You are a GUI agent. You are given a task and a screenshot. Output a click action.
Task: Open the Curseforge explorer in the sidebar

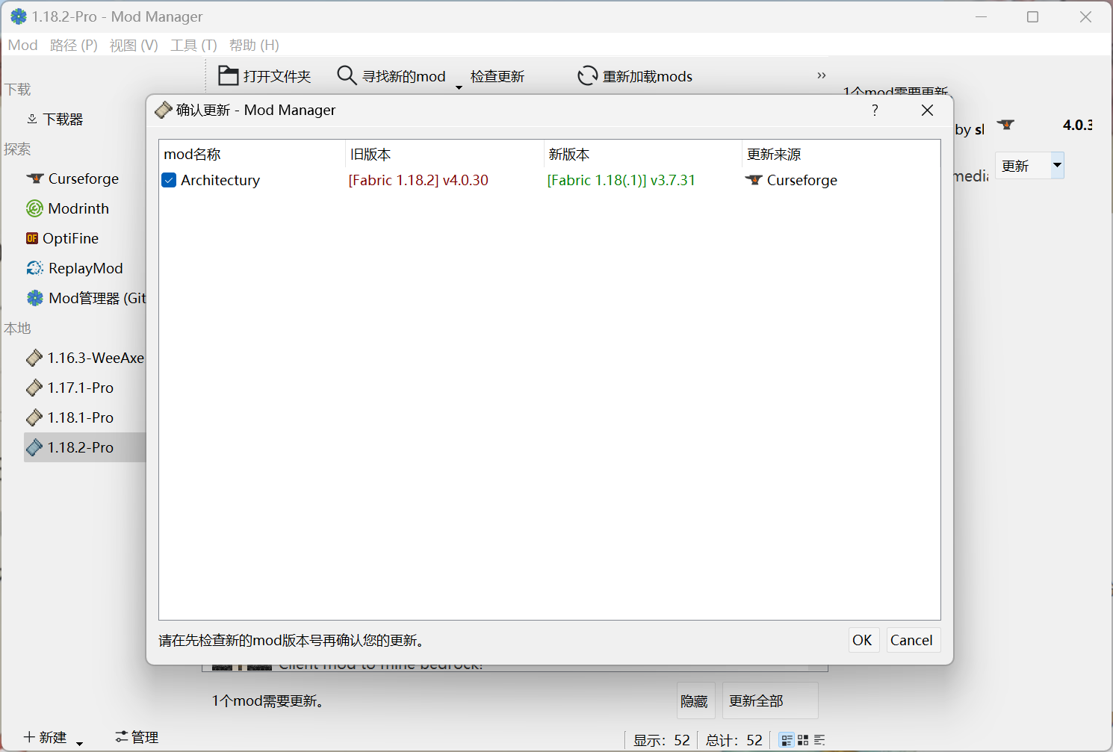[x=82, y=178]
